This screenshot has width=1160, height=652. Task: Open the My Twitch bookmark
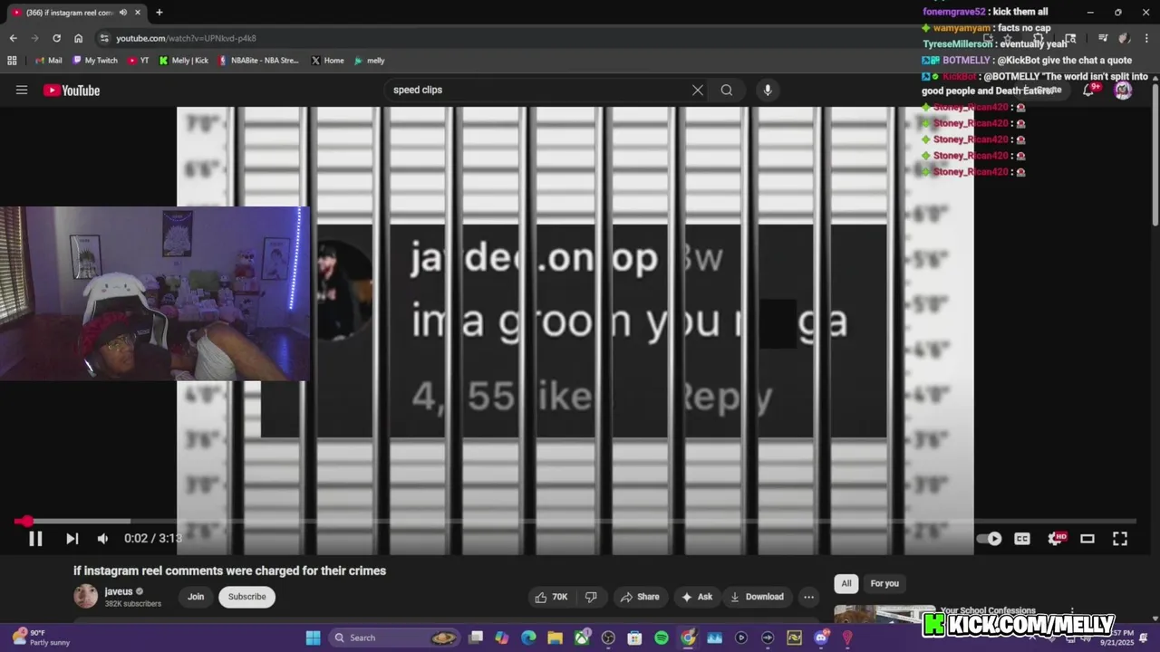click(x=95, y=61)
